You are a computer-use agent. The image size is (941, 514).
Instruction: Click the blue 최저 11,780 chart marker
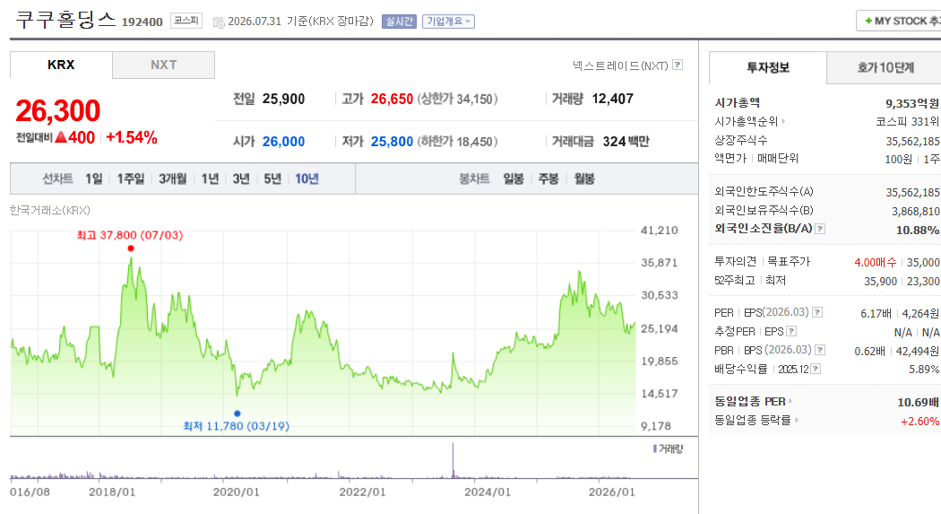(x=237, y=414)
